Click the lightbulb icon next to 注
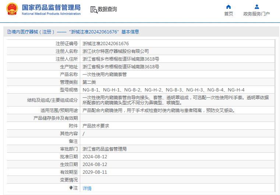Image resolution: width=280 pixels, height=195 pixels. tap(71, 188)
